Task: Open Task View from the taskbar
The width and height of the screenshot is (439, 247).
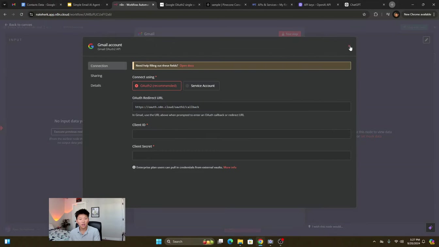Action: coord(220,241)
